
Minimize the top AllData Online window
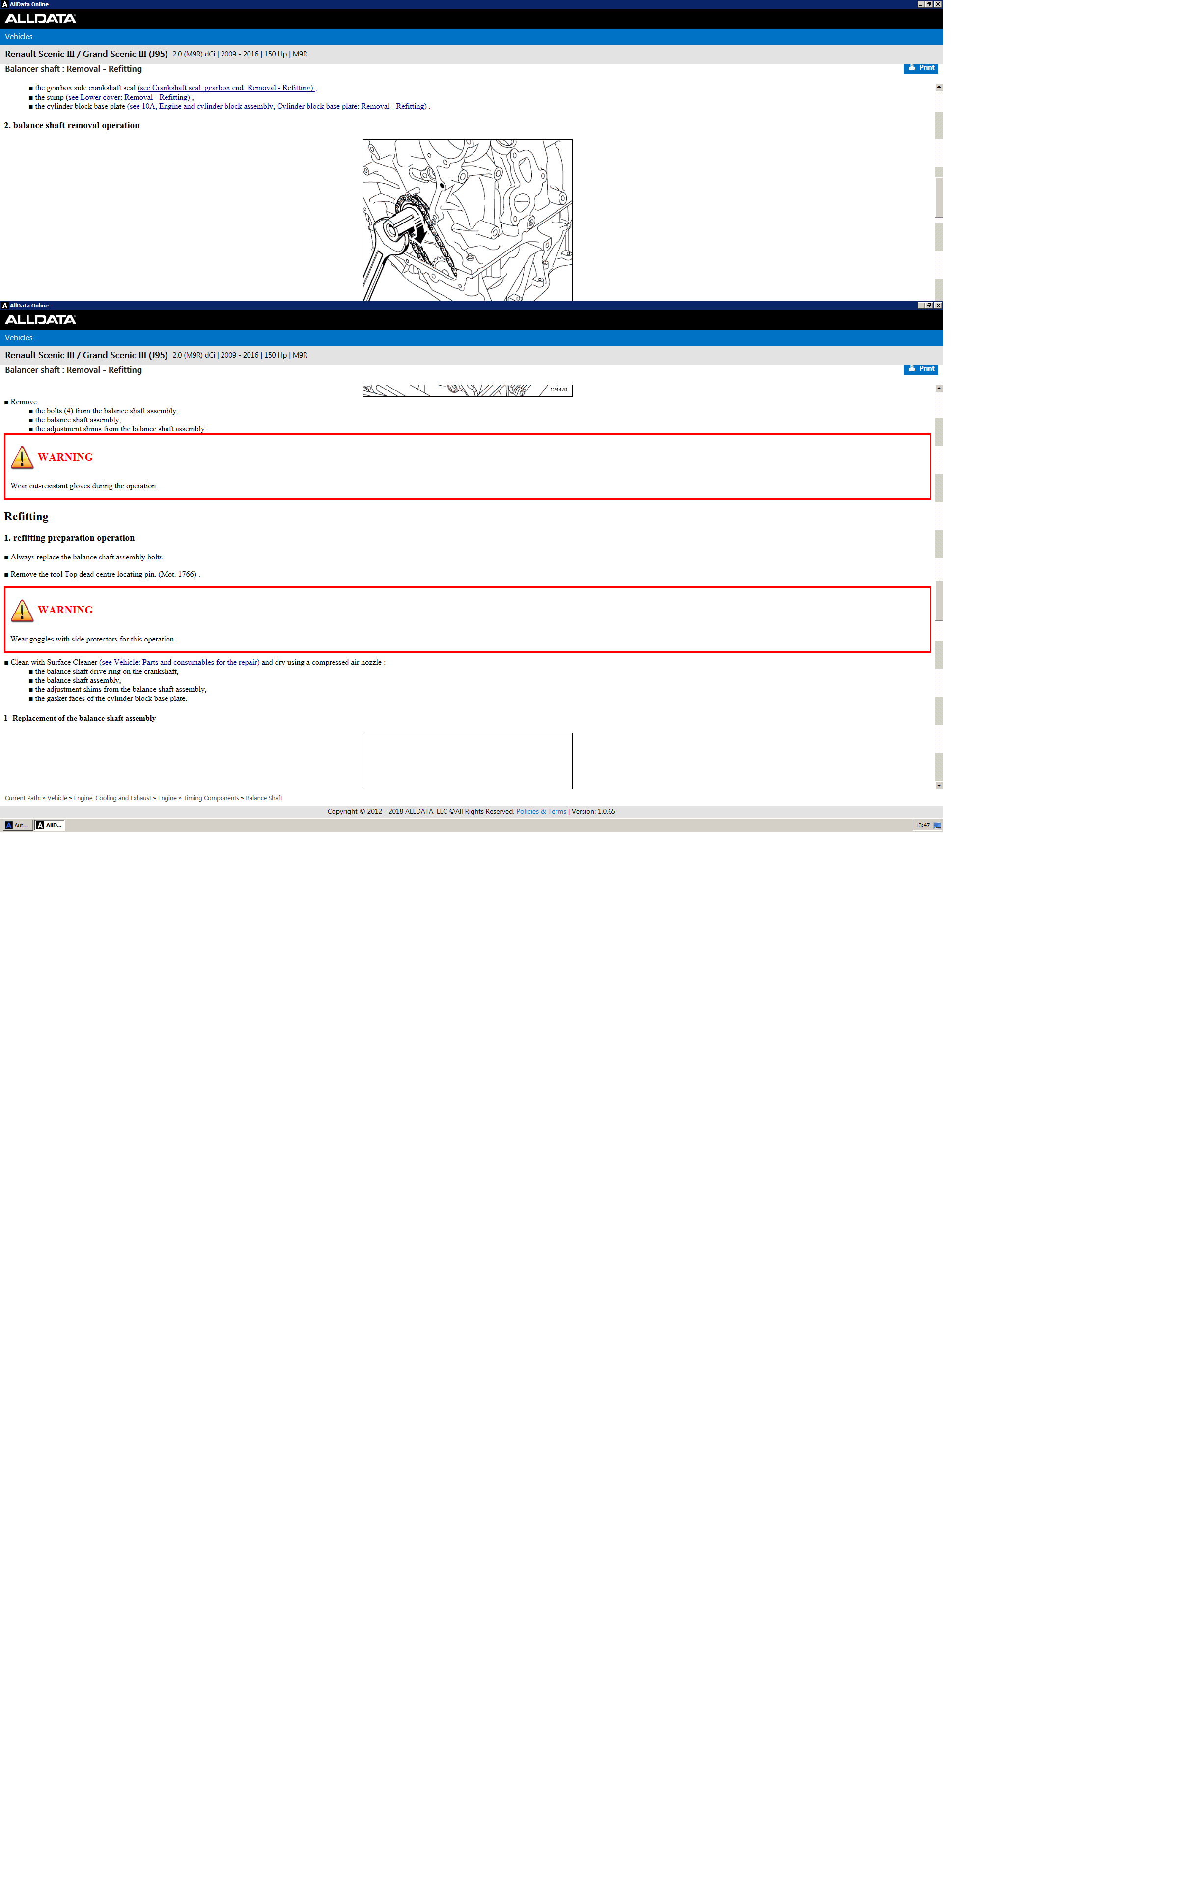(921, 5)
